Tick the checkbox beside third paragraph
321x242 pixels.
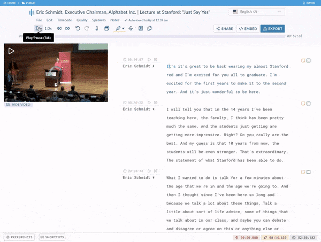[x=309, y=172]
